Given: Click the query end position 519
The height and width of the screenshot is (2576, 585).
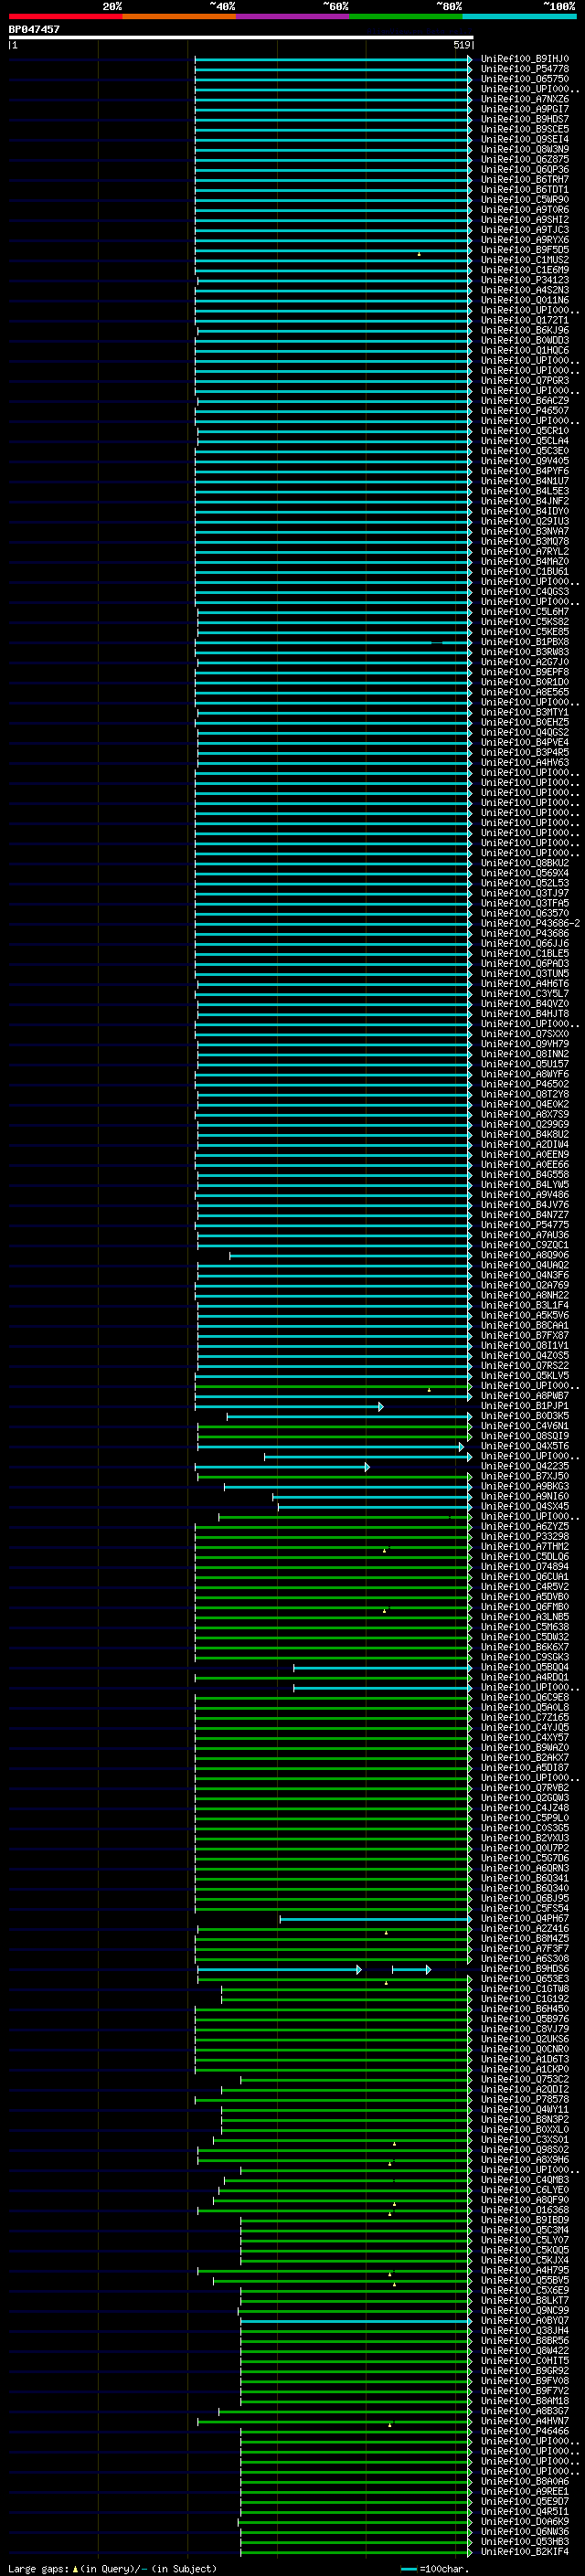Looking at the screenshot, I should [461, 45].
